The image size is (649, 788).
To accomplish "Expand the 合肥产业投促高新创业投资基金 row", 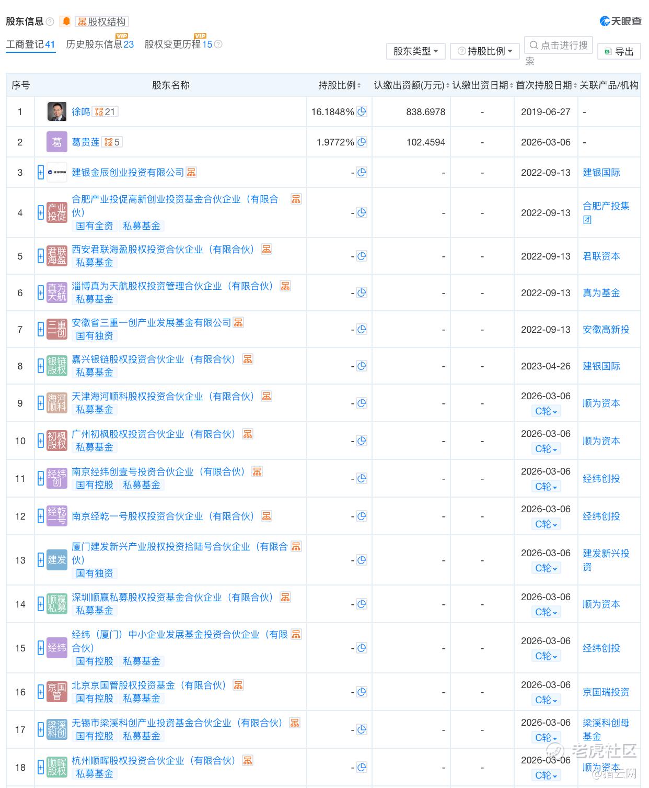I will click(41, 212).
